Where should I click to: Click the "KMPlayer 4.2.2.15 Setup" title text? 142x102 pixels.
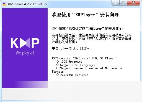click(27, 4)
